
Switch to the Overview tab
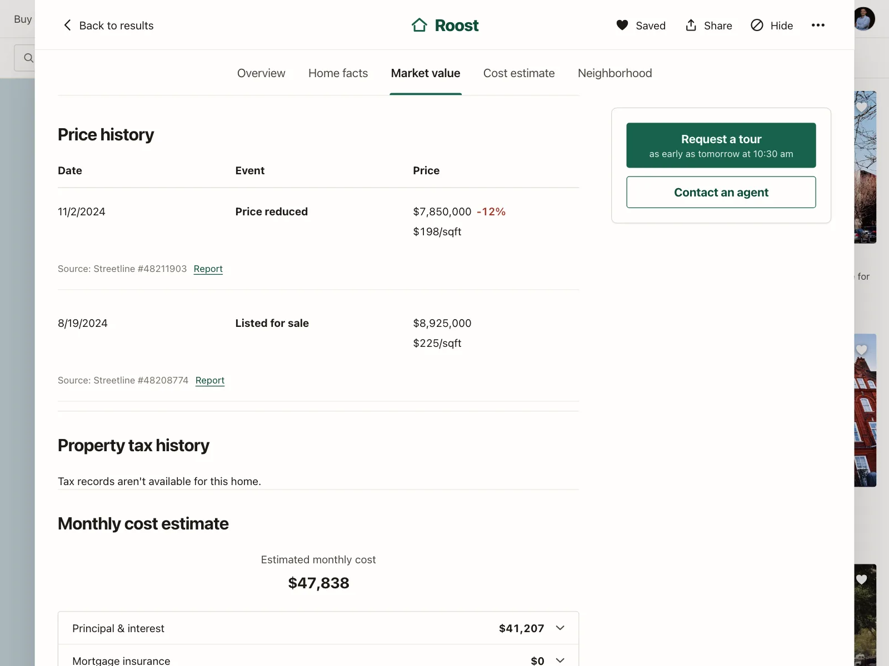point(261,73)
